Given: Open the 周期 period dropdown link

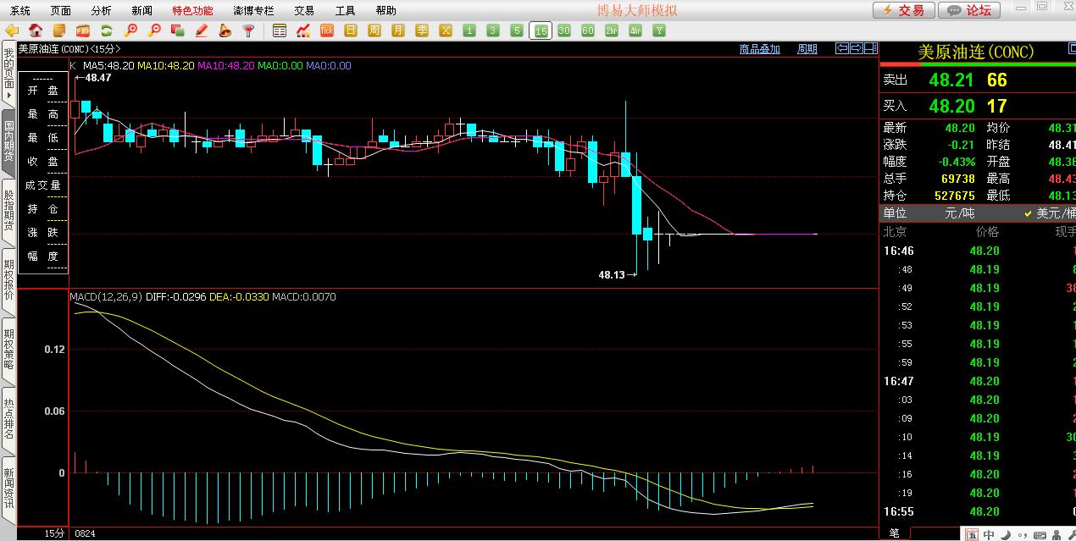Looking at the screenshot, I should 807,49.
